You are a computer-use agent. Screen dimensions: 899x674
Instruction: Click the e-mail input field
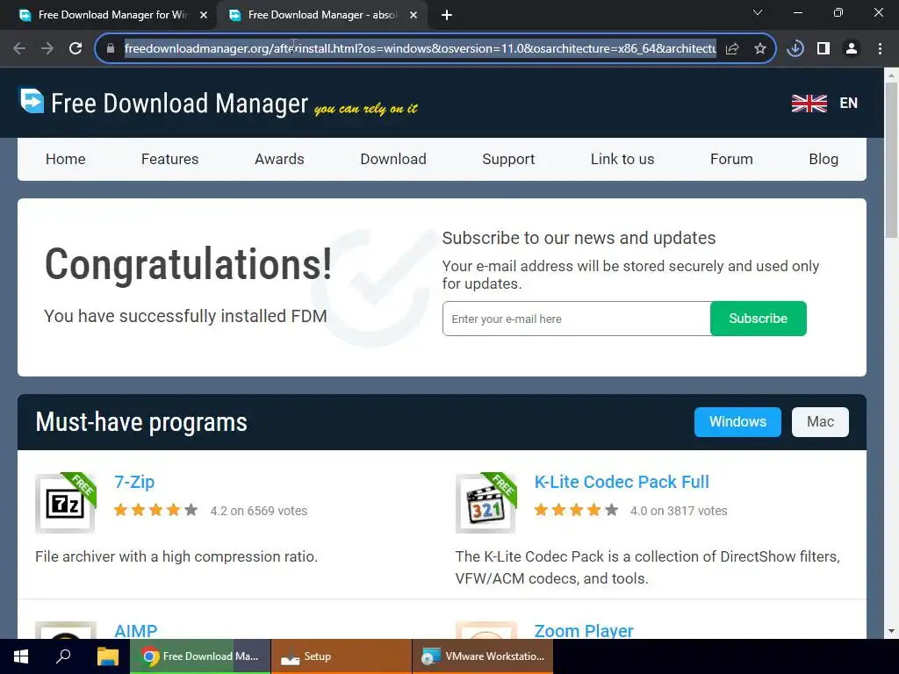tap(576, 319)
